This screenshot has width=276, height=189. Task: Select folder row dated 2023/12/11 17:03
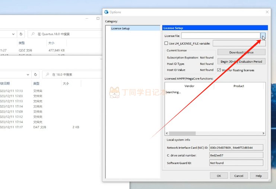coord(50,96)
